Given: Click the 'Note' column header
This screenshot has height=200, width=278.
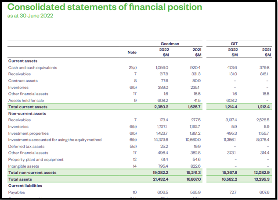Looking at the screenshot, I should [x=132, y=52].
